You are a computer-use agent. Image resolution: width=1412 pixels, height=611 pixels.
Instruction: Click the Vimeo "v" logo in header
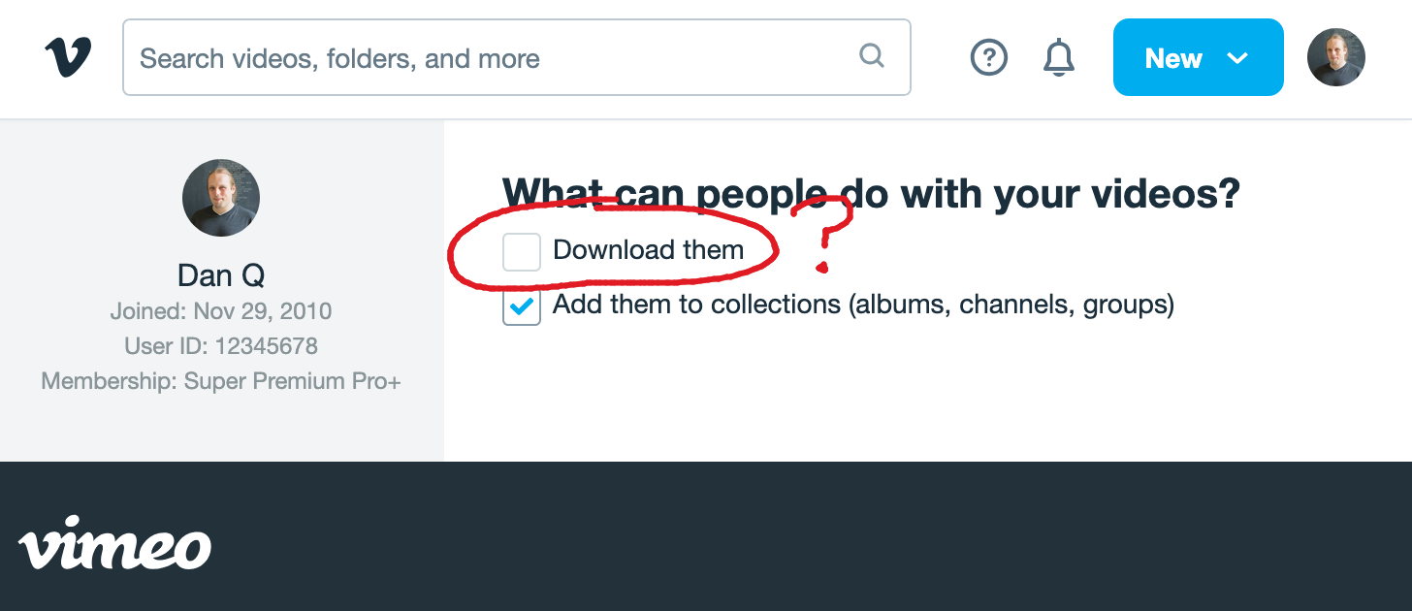[68, 57]
